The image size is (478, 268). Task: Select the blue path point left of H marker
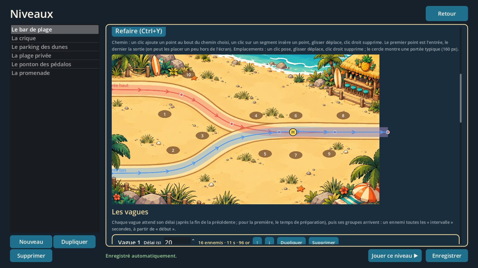[279, 132]
